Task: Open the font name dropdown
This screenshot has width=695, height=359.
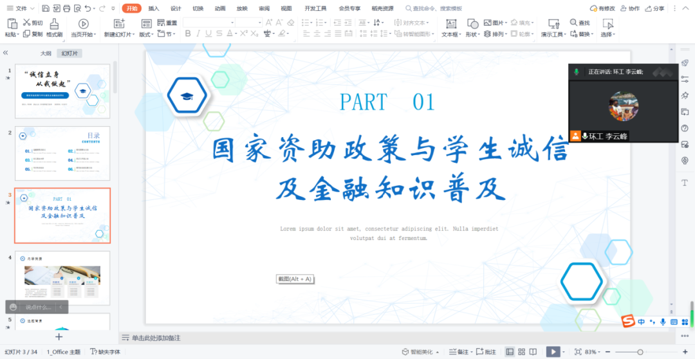Action: click(x=232, y=22)
